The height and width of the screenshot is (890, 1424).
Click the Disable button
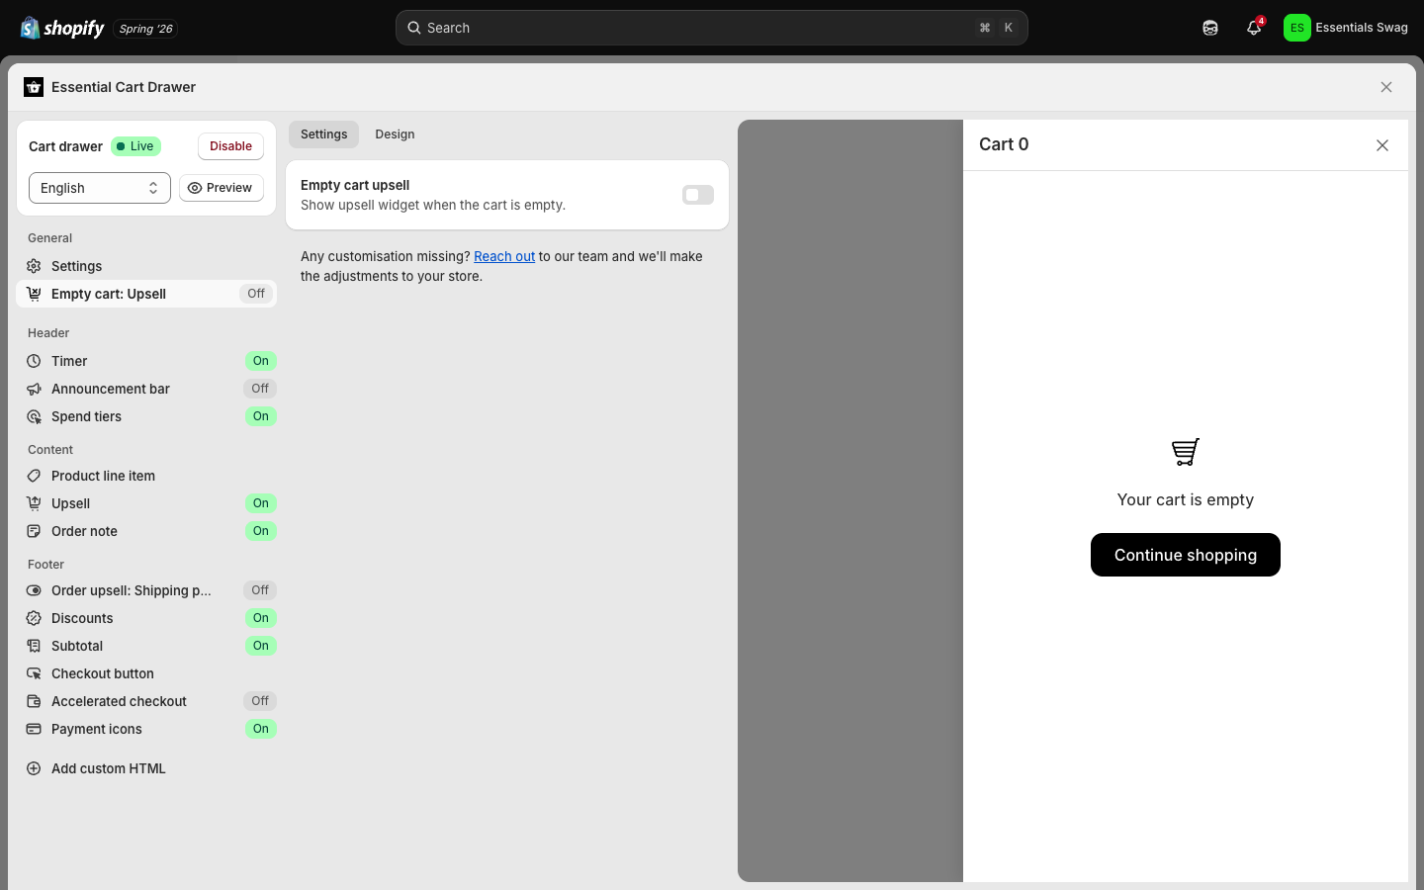click(x=230, y=146)
